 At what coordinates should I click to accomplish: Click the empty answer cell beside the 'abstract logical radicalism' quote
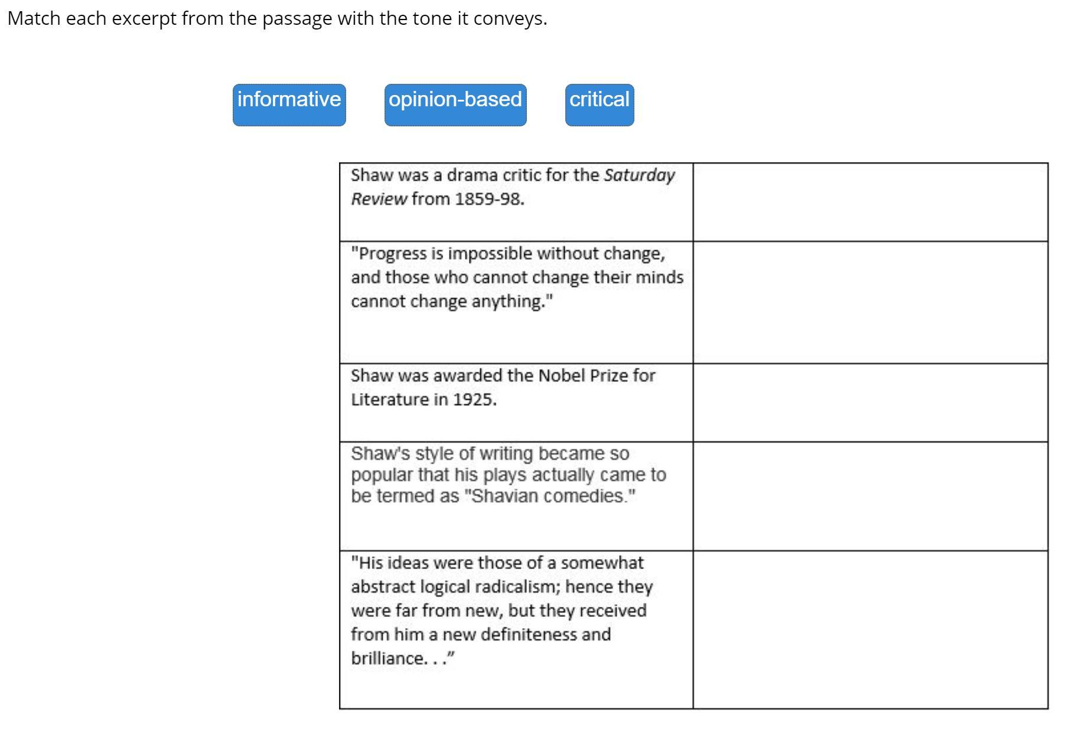pyautogui.click(x=870, y=629)
